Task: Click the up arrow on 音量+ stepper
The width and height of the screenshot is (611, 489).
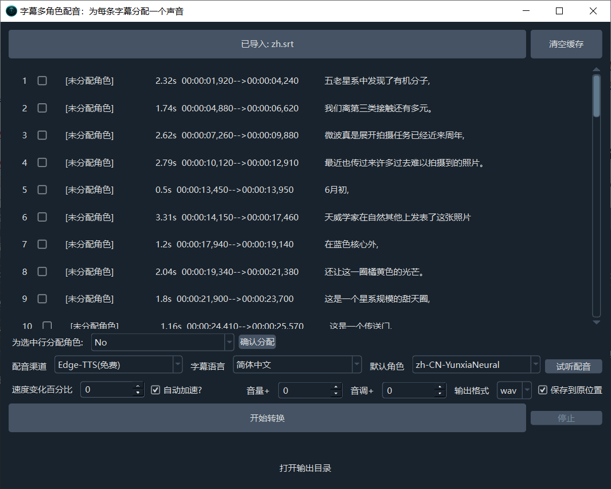Action: click(337, 387)
